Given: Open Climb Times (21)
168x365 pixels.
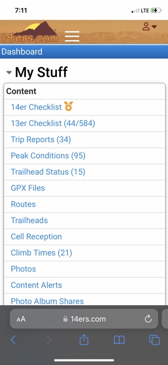Looking at the screenshot, I should point(41,253).
